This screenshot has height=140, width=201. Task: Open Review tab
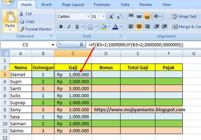coord(146,5)
